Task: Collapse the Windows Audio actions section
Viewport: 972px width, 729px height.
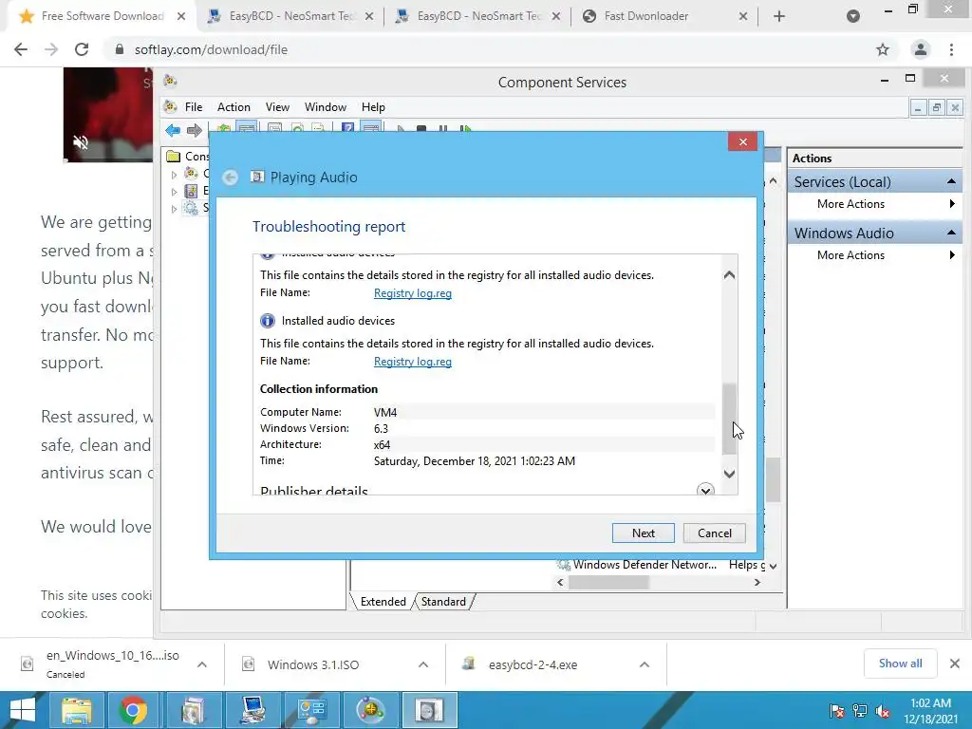Action: (951, 234)
